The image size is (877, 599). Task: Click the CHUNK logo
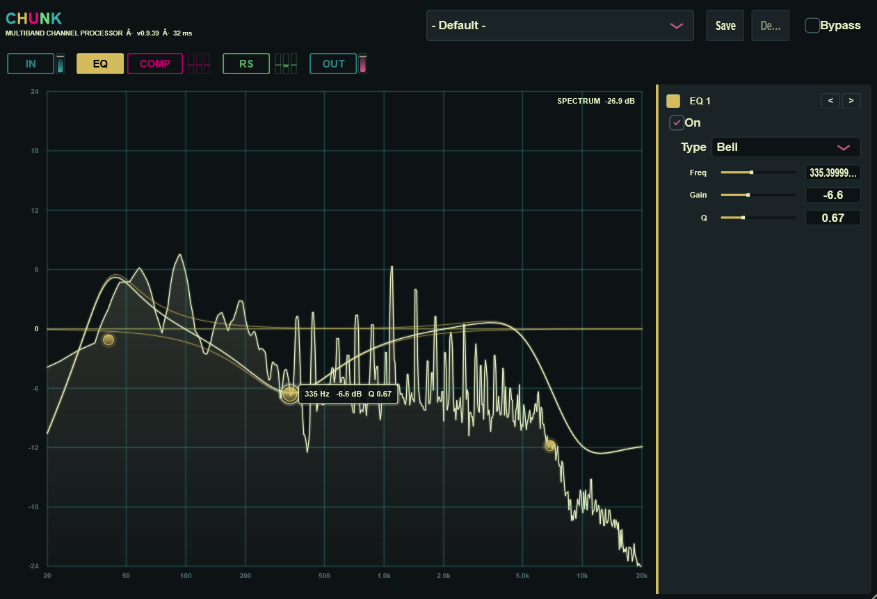coord(33,18)
